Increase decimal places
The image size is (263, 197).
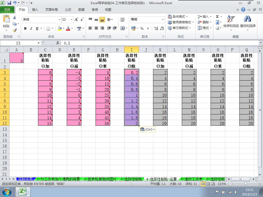point(156,28)
